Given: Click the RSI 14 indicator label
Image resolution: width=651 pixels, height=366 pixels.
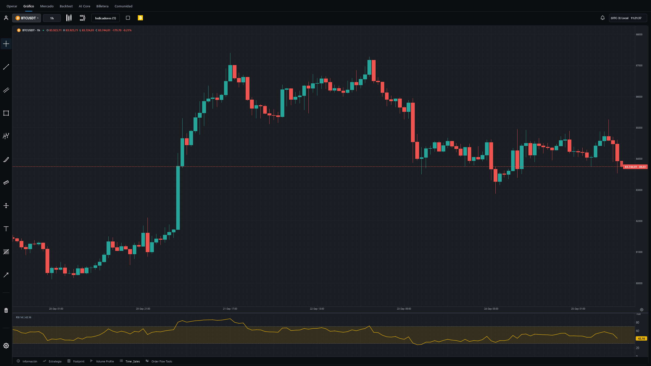Looking at the screenshot, I should click(23, 317).
